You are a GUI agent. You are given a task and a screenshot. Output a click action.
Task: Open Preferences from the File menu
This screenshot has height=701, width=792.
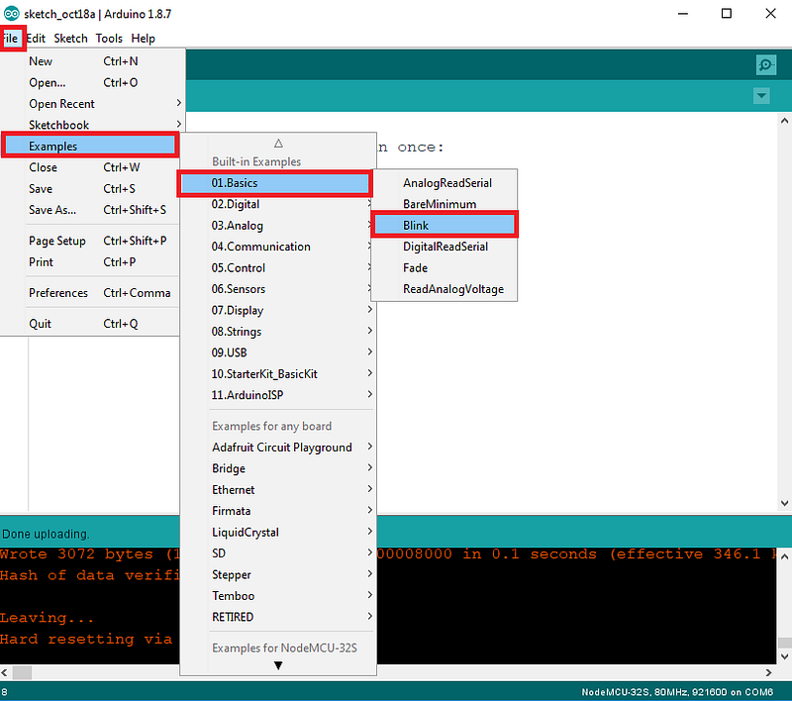pyautogui.click(x=90, y=293)
